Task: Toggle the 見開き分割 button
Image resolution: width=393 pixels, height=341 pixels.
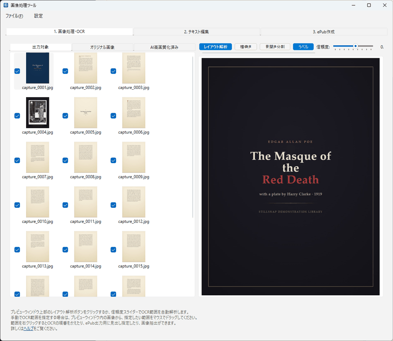Action: click(x=275, y=47)
